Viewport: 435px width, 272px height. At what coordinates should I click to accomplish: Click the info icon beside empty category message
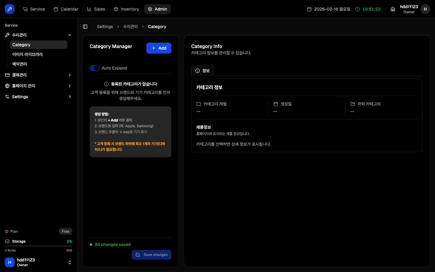[106, 84]
